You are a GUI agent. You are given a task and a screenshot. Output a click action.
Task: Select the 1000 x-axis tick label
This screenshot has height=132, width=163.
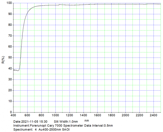(x=55, y=115)
